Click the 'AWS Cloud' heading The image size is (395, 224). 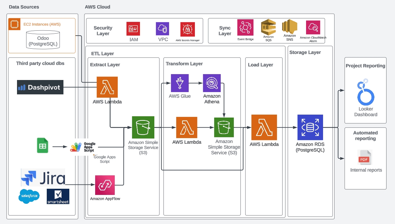coord(97,7)
